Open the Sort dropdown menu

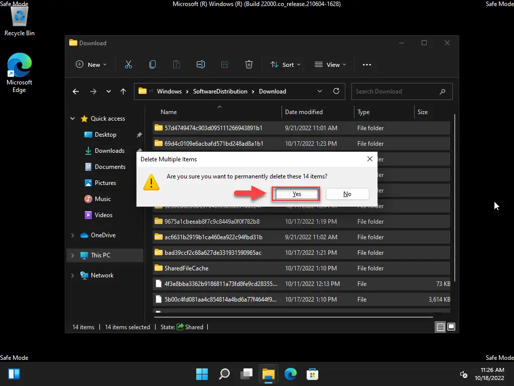285,65
